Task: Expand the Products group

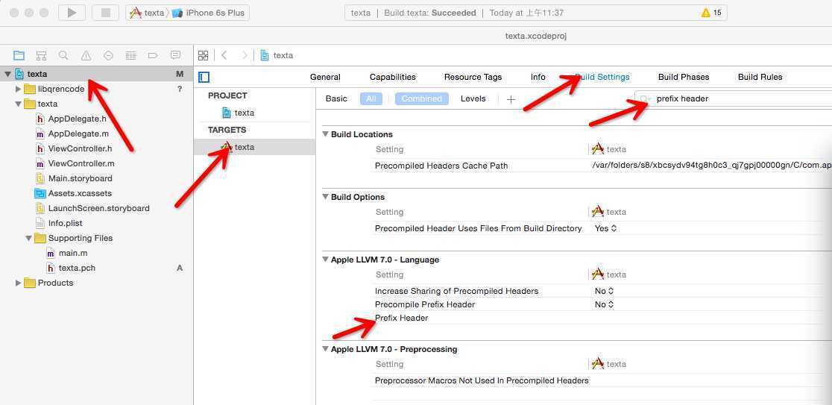Action: click(x=19, y=283)
